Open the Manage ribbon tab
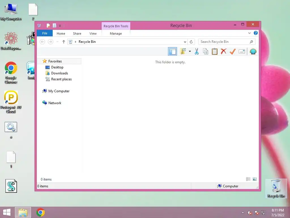This screenshot has width=290, height=218. click(x=116, y=33)
